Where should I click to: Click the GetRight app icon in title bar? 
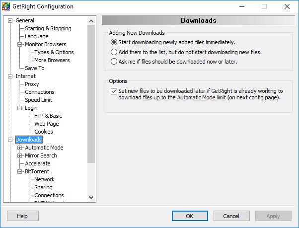click(6, 6)
